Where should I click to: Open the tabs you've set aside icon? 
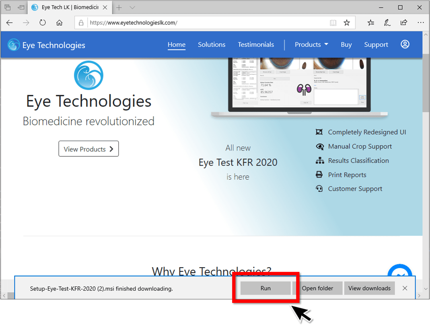pos(7,7)
